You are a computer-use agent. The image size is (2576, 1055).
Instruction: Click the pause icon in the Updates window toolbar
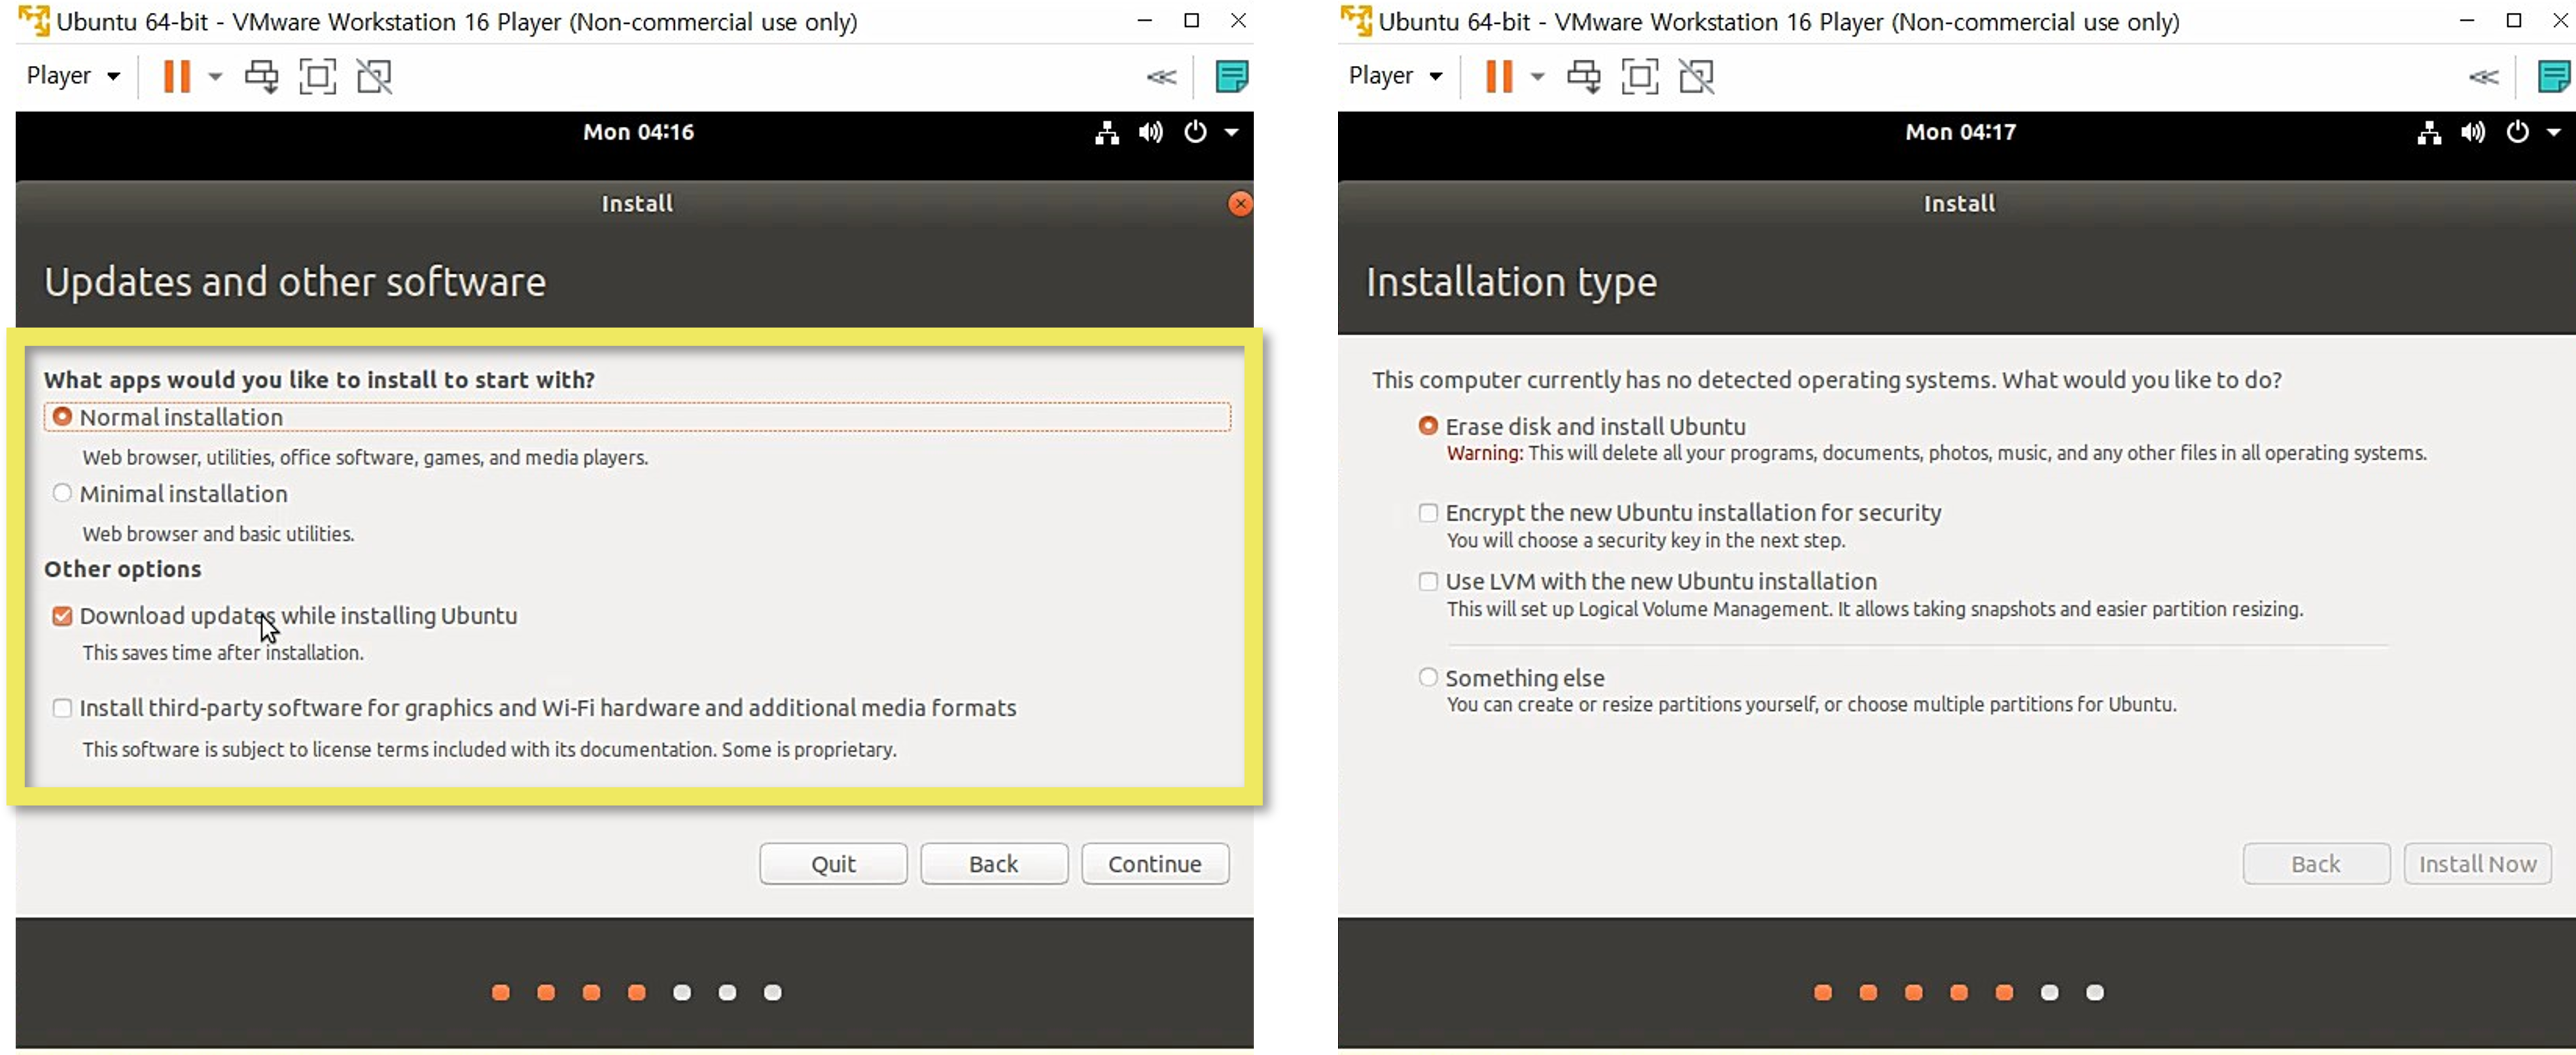[177, 76]
